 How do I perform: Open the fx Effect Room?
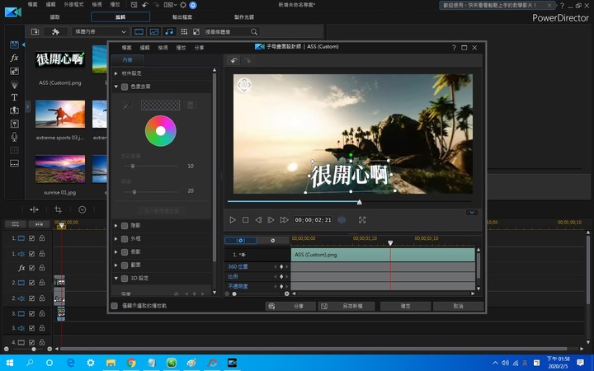tap(14, 58)
